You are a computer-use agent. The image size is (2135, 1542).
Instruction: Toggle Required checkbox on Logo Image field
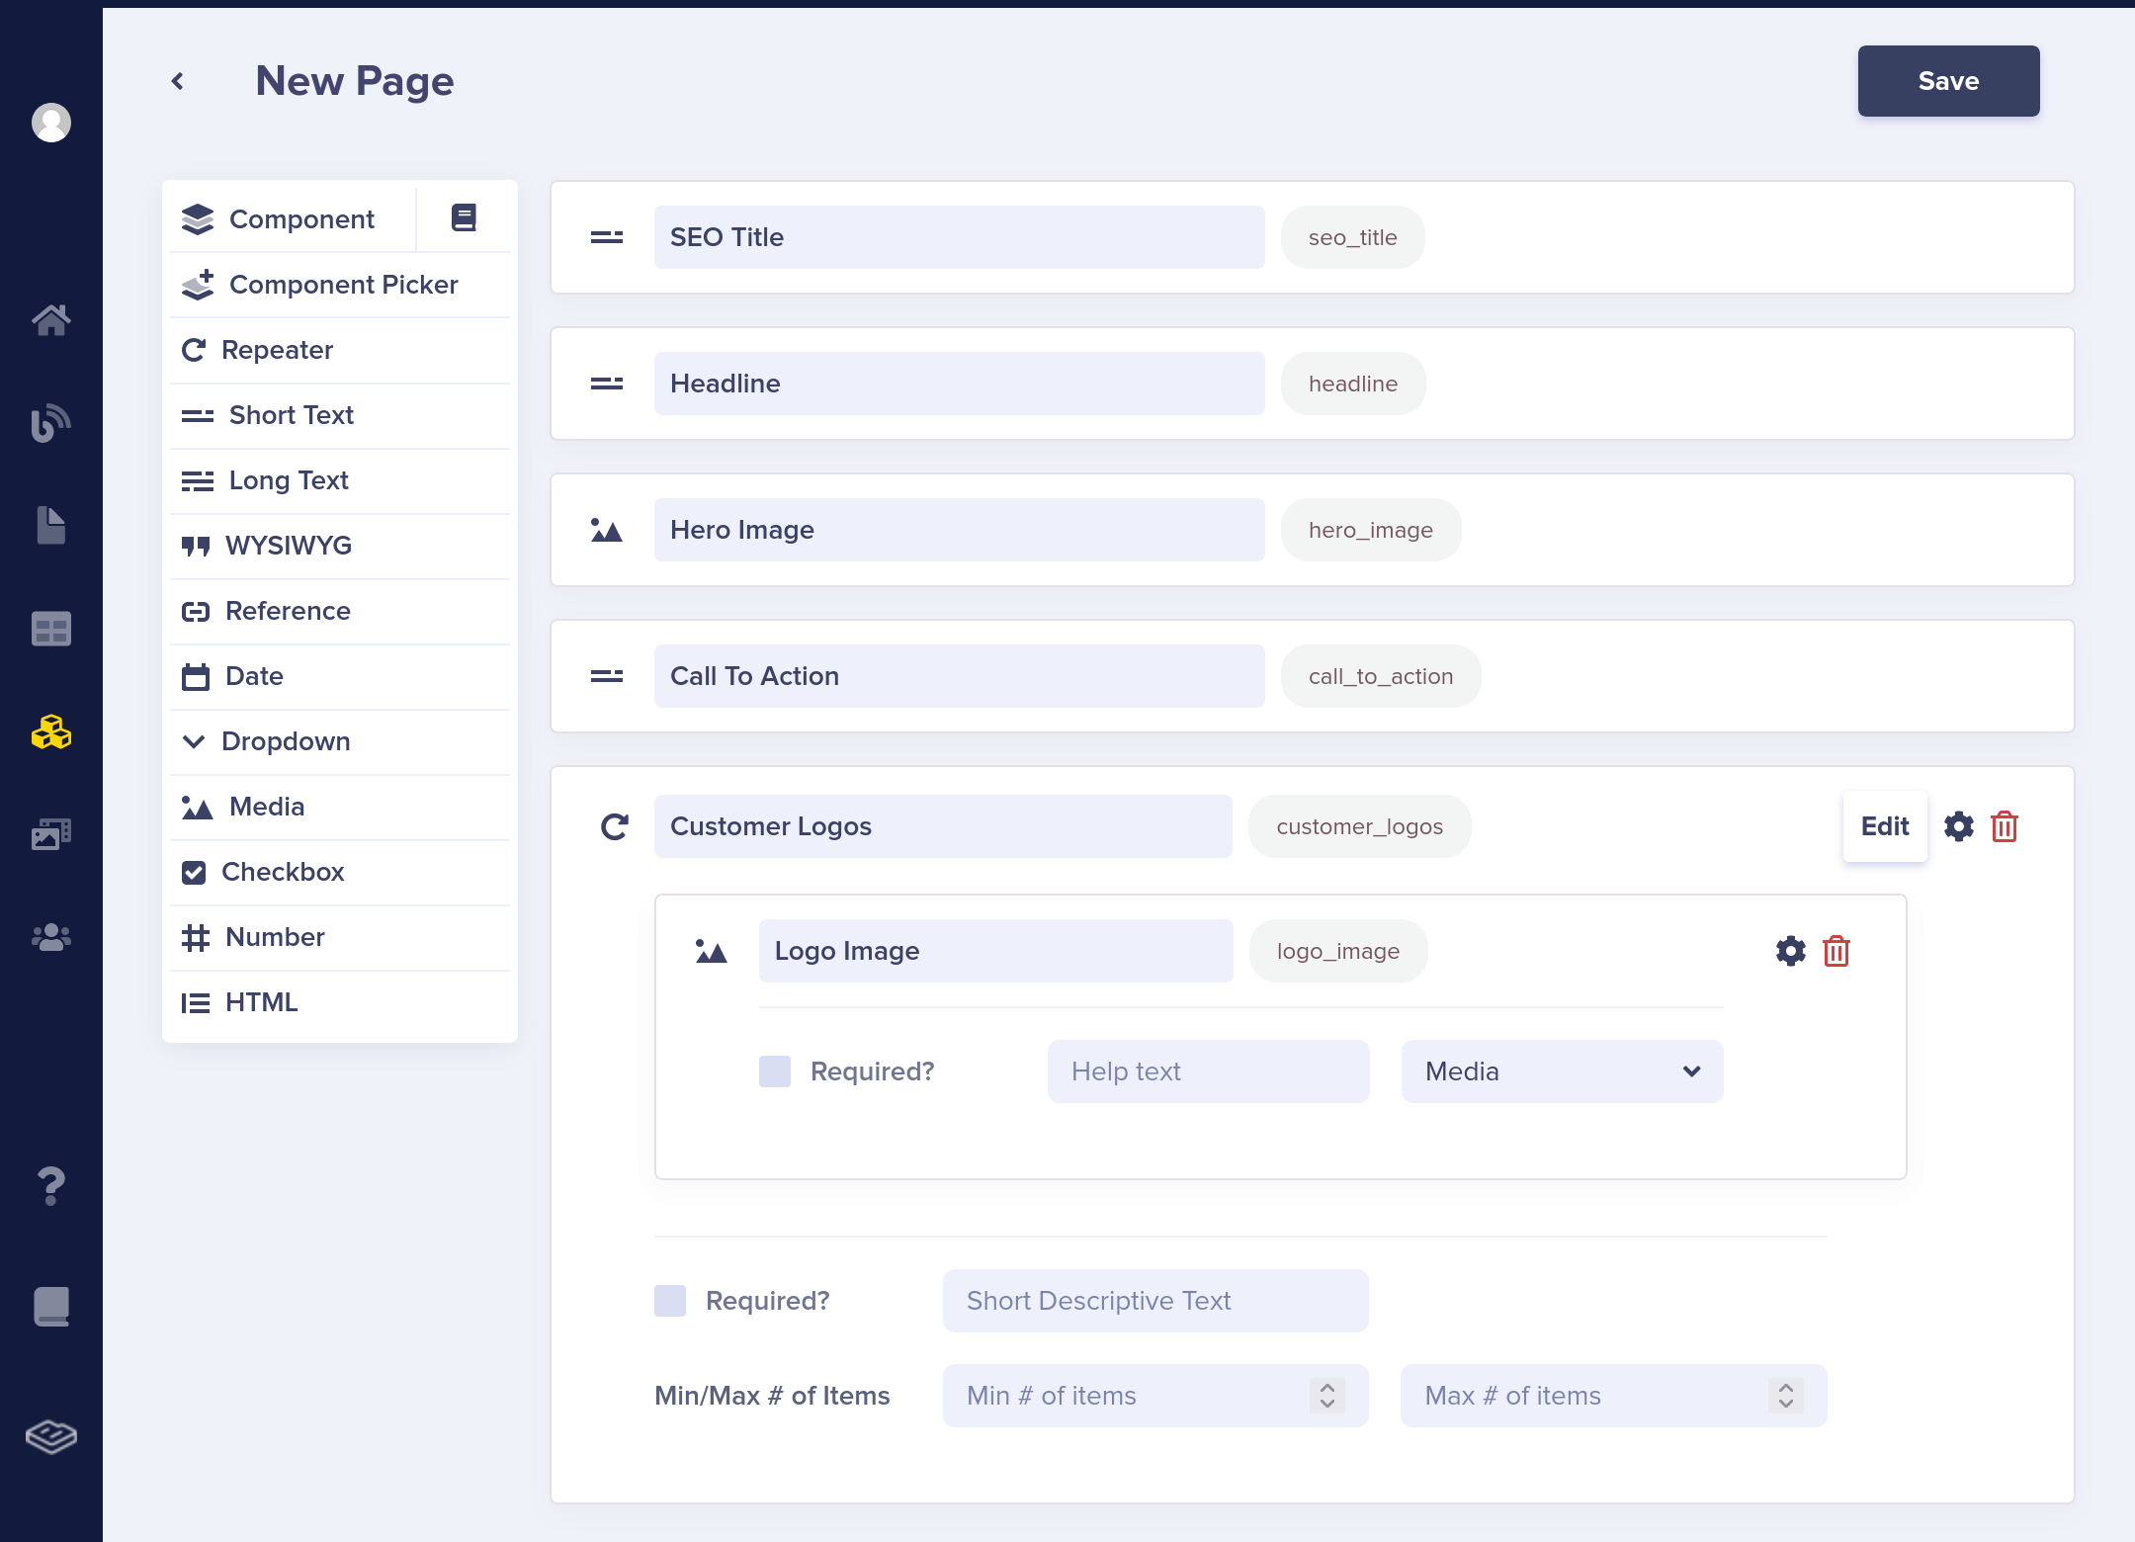click(x=776, y=1070)
